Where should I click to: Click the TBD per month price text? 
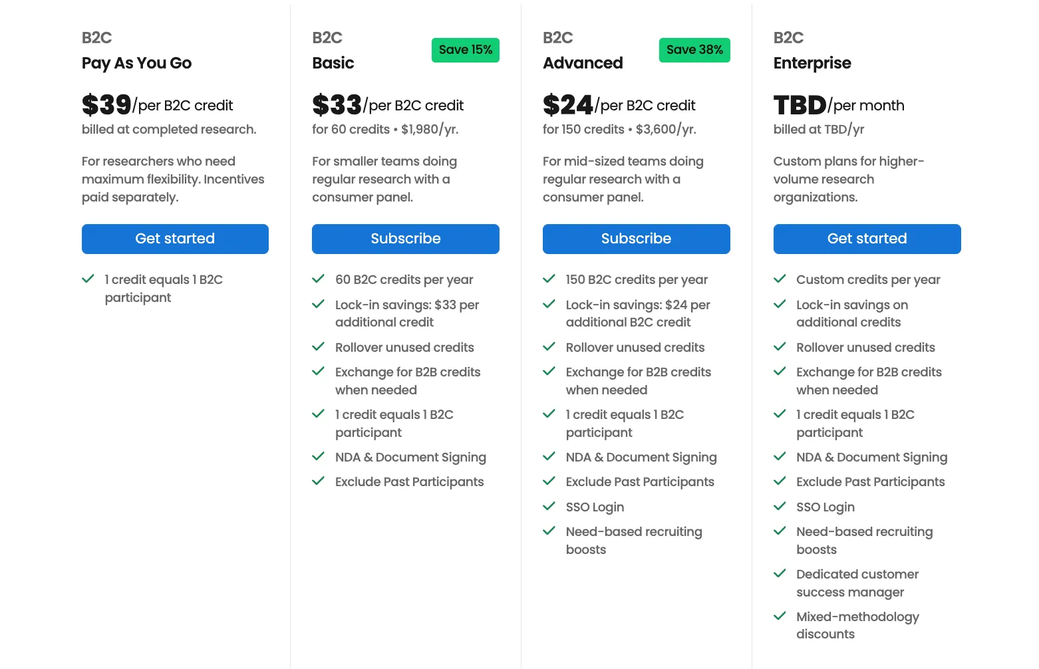point(839,105)
